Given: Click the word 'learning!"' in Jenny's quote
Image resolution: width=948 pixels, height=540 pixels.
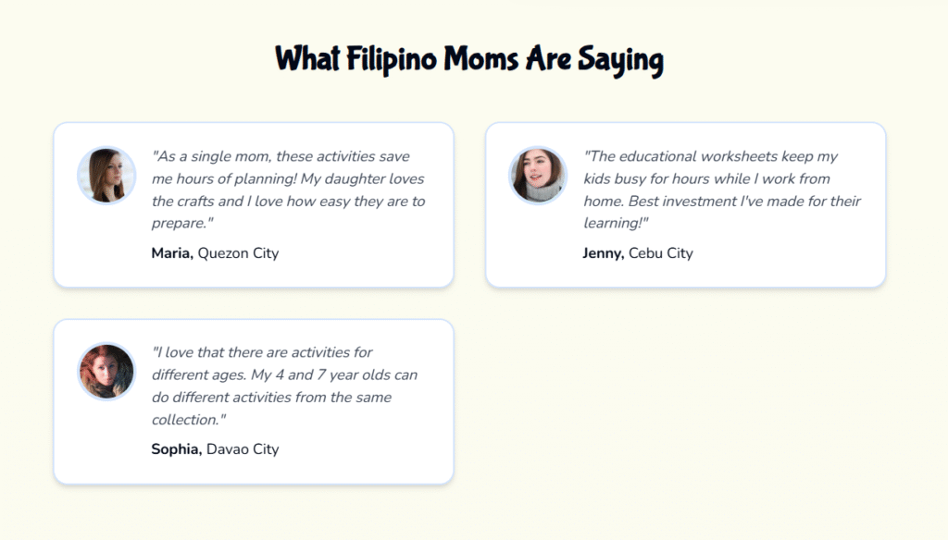Looking at the screenshot, I should click(616, 224).
